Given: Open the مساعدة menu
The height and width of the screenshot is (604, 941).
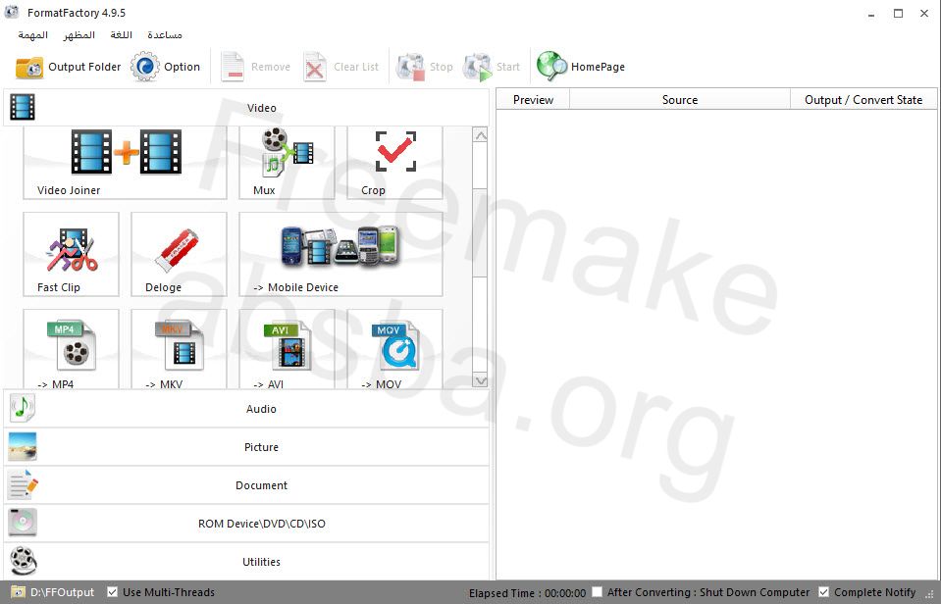Looking at the screenshot, I should [165, 34].
